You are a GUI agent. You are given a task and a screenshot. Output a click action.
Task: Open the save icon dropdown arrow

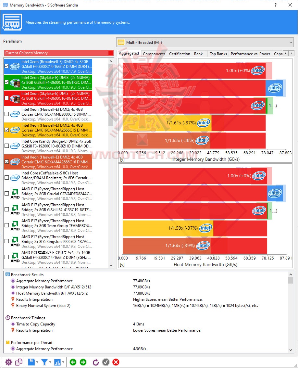pyautogui.click(x=37, y=362)
